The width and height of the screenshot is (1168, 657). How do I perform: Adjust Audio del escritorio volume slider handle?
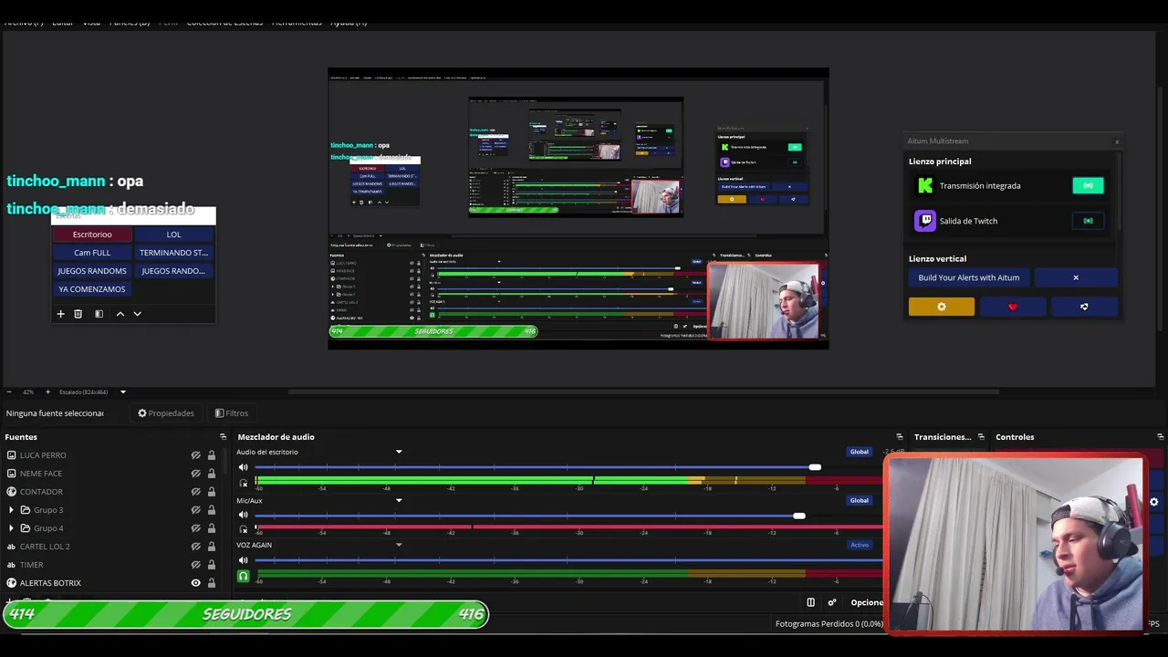coord(815,467)
